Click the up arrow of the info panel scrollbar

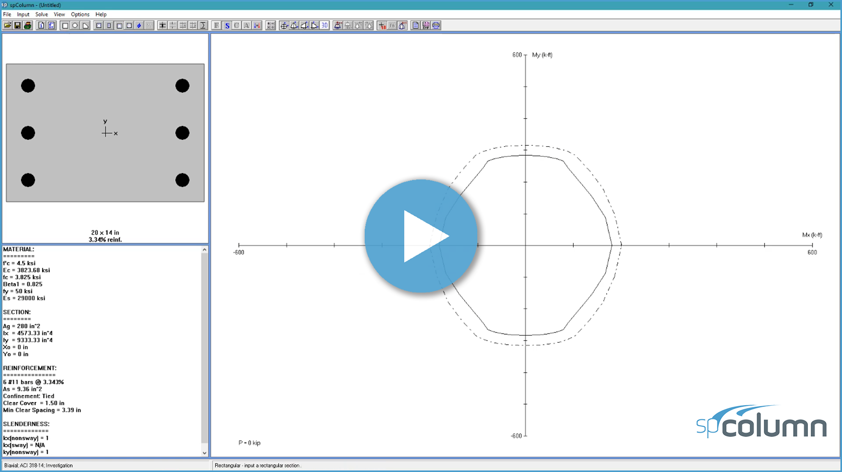[204, 250]
